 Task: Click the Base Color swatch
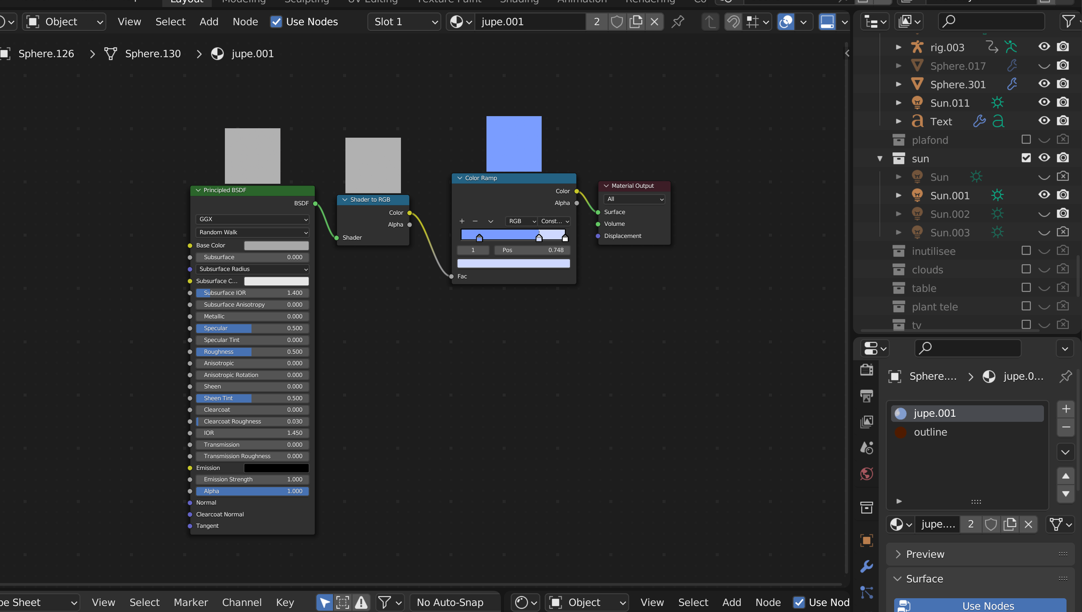pyautogui.click(x=276, y=245)
